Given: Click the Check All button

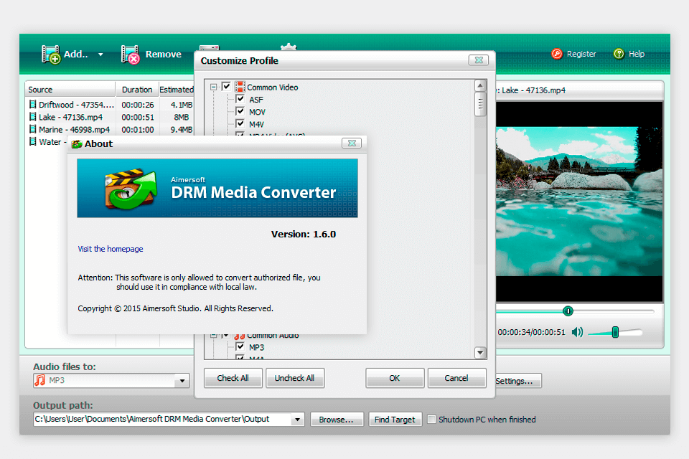Looking at the screenshot, I should (x=233, y=378).
